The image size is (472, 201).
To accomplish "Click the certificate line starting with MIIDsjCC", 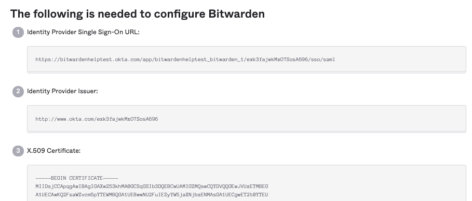I will point(152,186).
